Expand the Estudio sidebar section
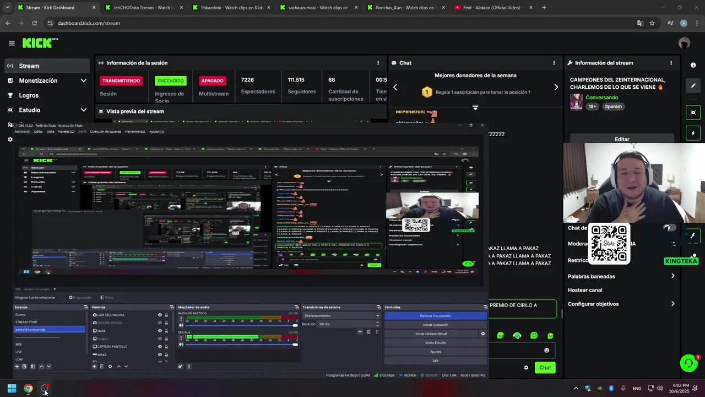Screen dimensions: 705x397 pyautogui.click(x=84, y=110)
